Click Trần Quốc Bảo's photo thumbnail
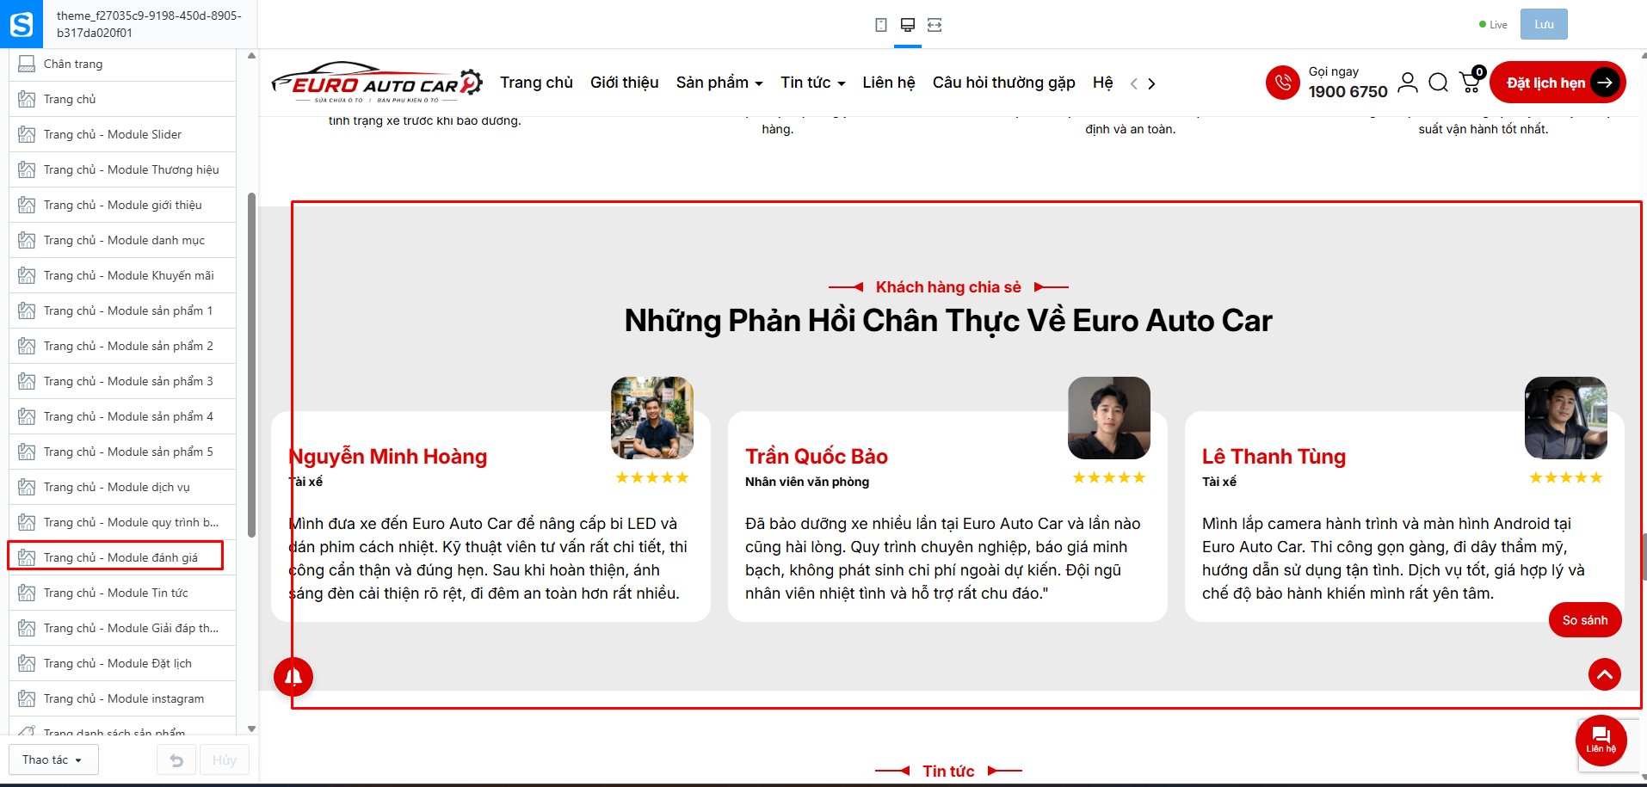This screenshot has width=1647, height=787. (x=1109, y=418)
